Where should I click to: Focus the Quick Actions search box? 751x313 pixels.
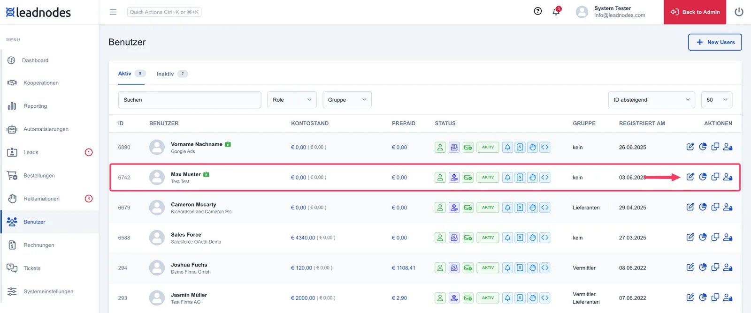tap(164, 12)
